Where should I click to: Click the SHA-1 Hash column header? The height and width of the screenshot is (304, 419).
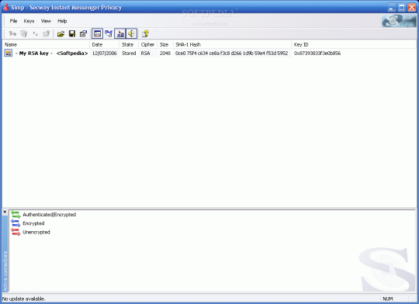pos(232,44)
